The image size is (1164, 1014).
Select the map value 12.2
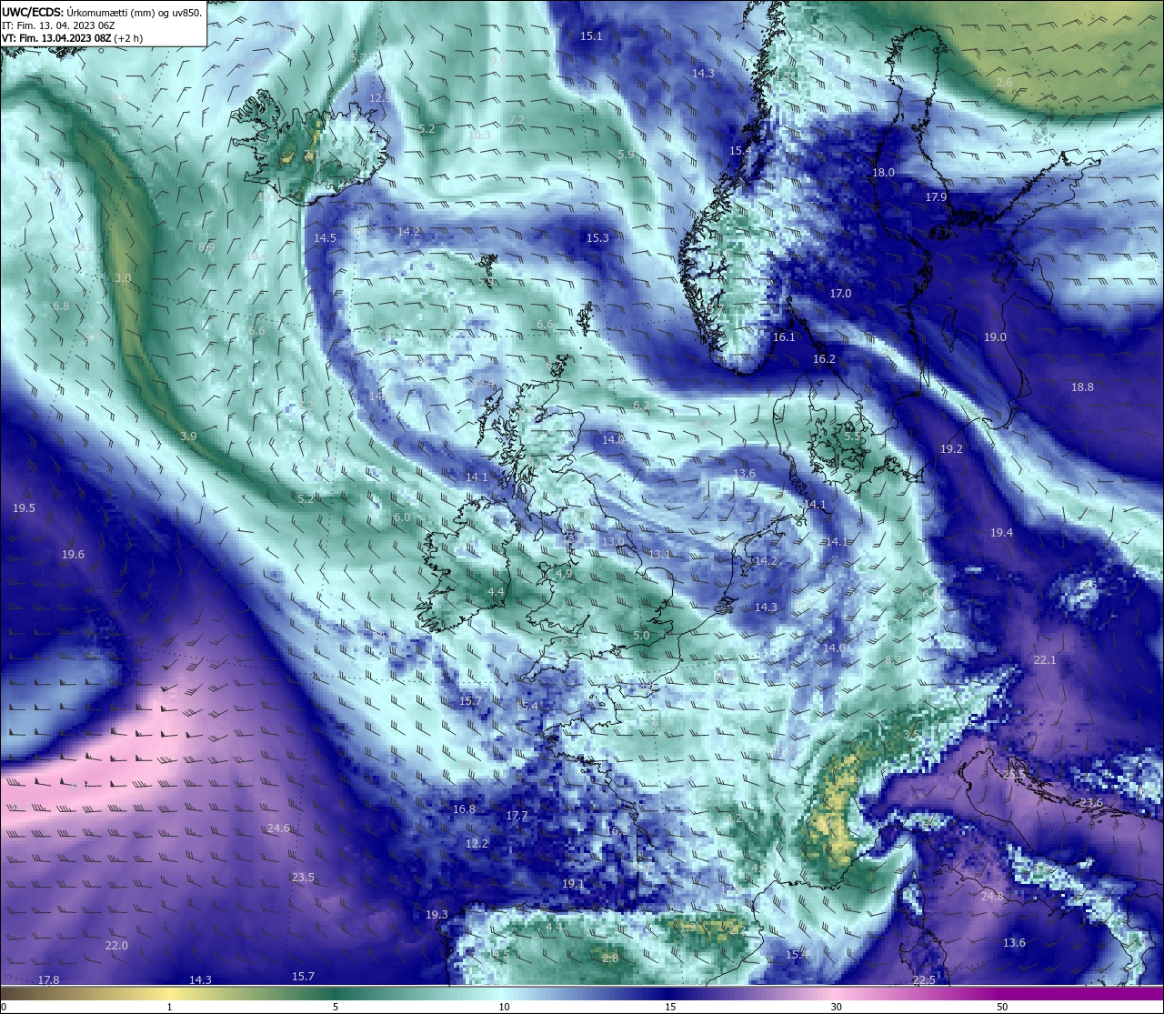(x=477, y=843)
